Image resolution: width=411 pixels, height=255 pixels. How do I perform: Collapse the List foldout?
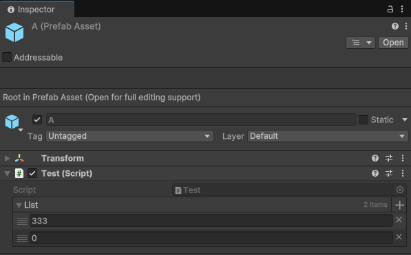19,206
